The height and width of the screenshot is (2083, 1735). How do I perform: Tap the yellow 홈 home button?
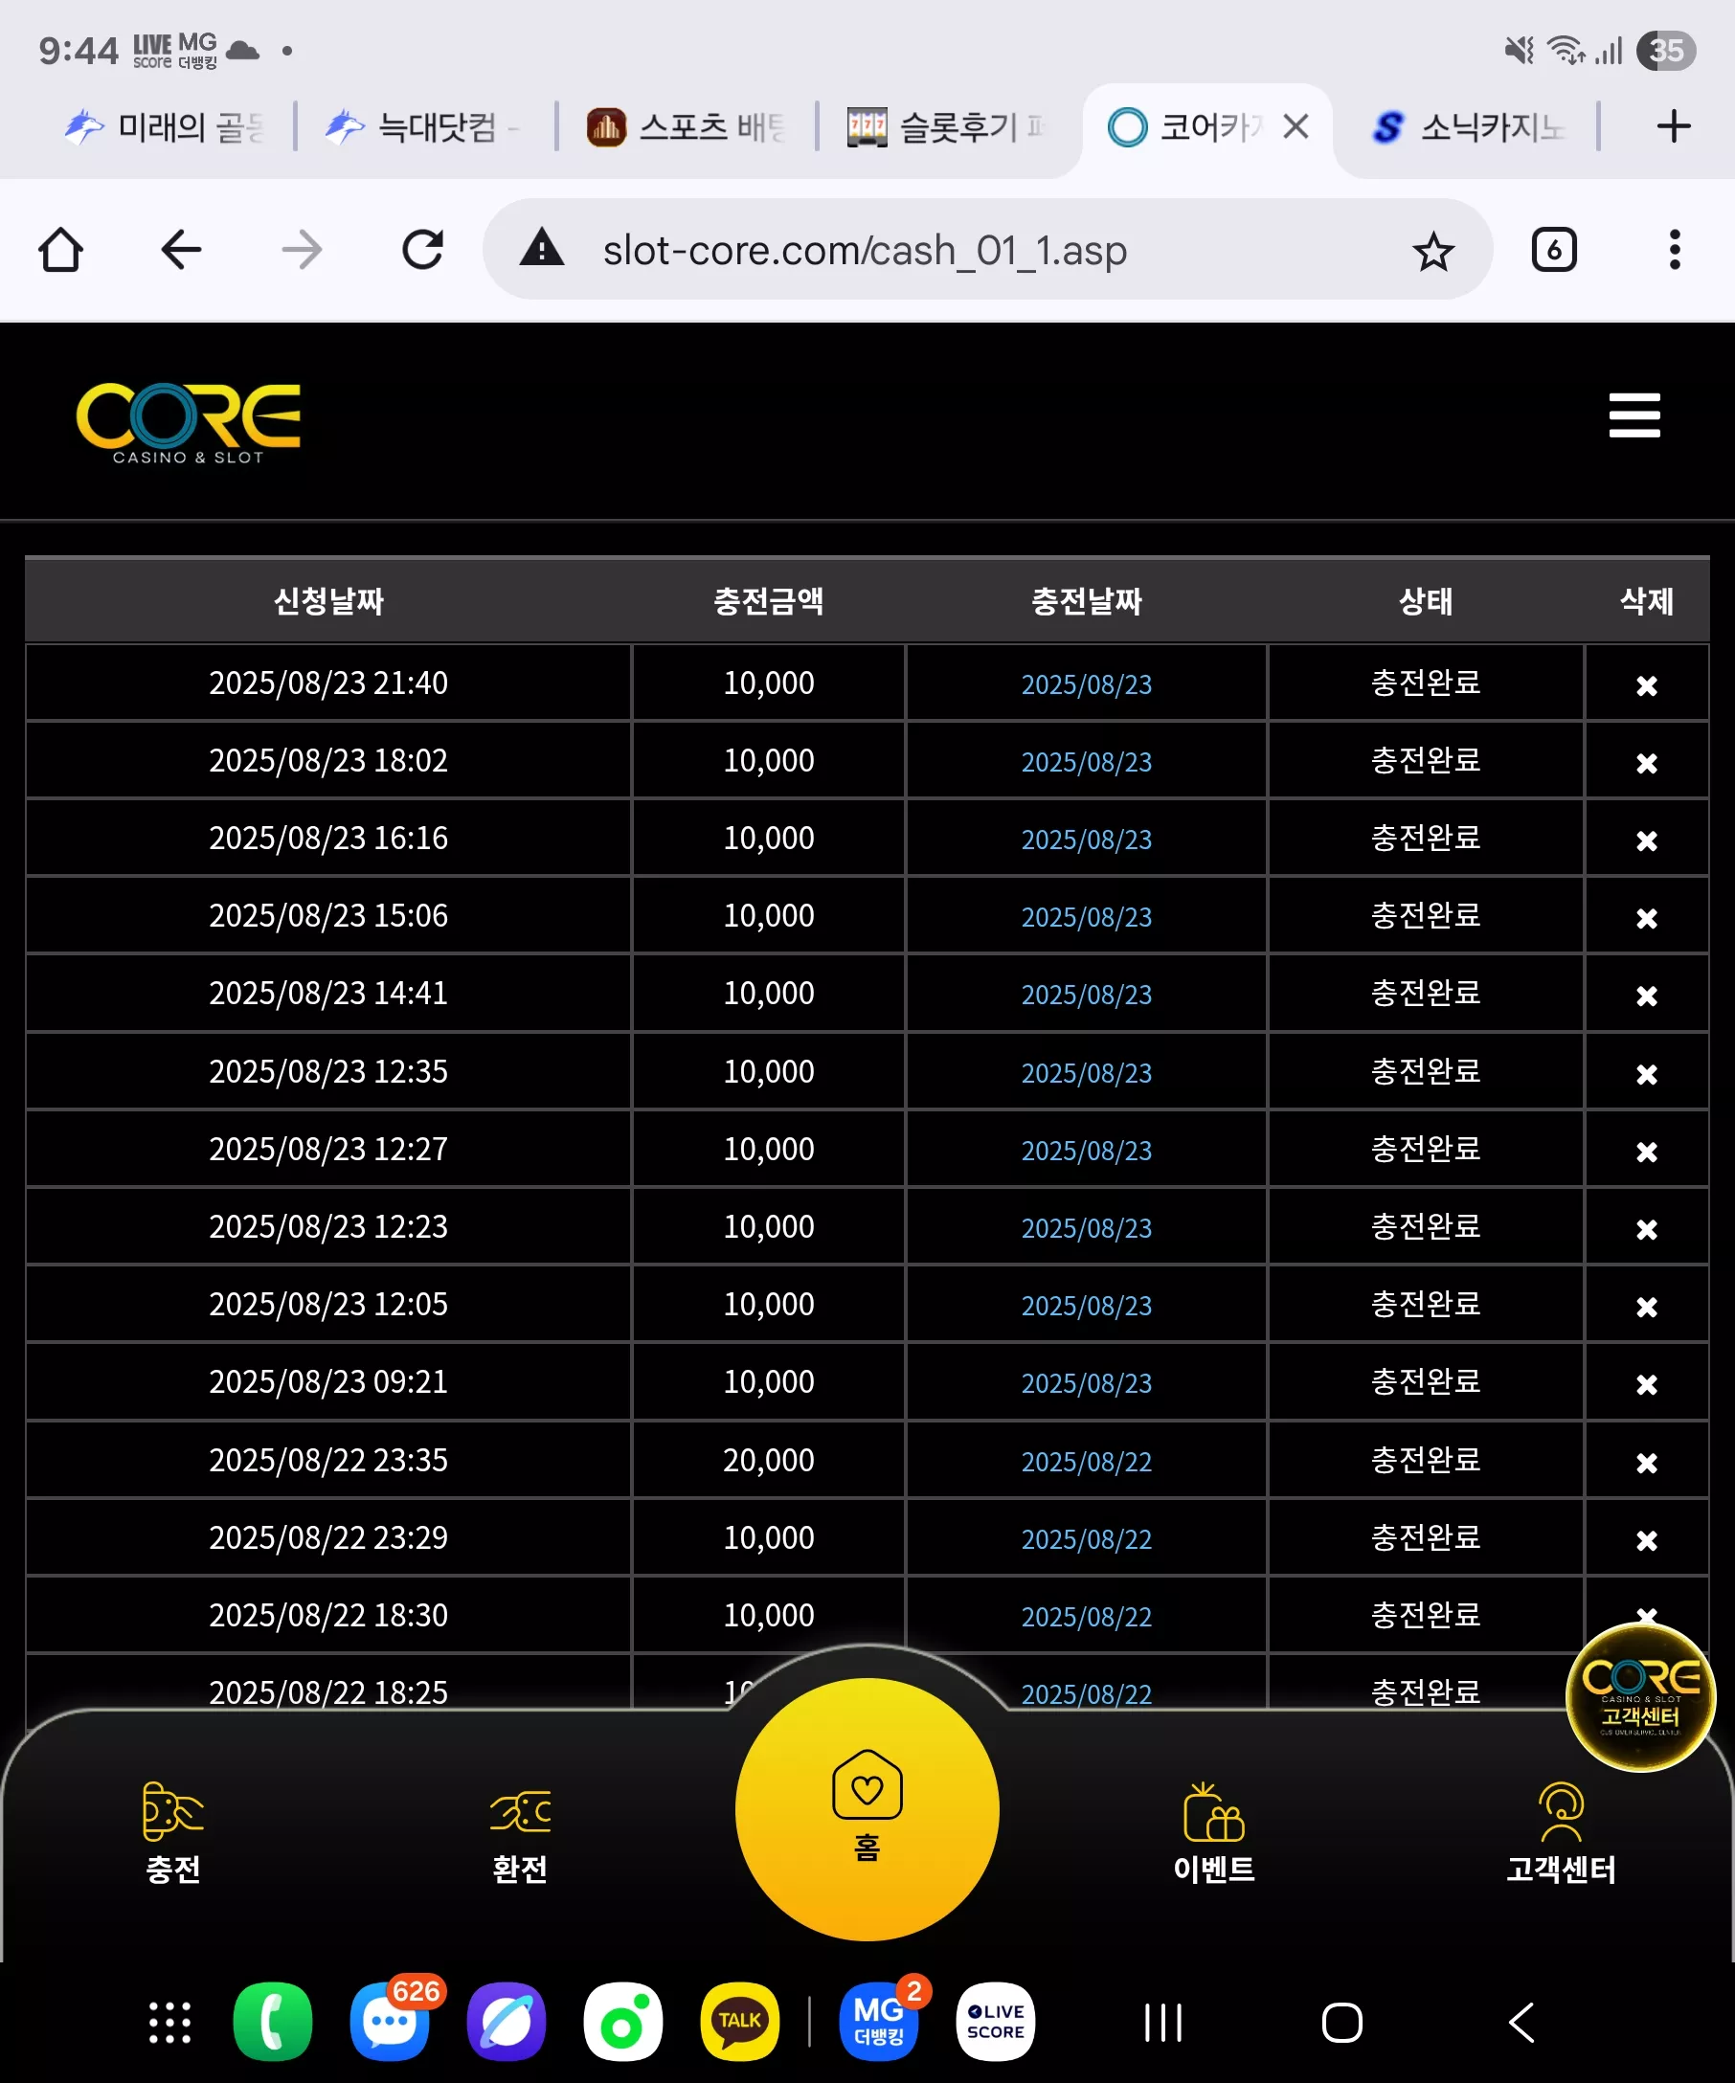click(x=866, y=1808)
